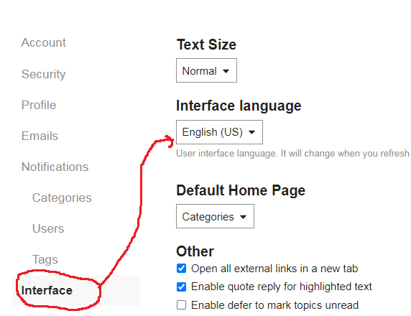The image size is (411, 316).
Task: Click the 'Enable quote reply' label text
Action: pyautogui.click(x=282, y=287)
